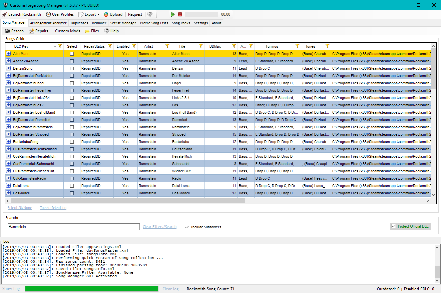
Task: Click inside the Search field
Action: click(73, 226)
